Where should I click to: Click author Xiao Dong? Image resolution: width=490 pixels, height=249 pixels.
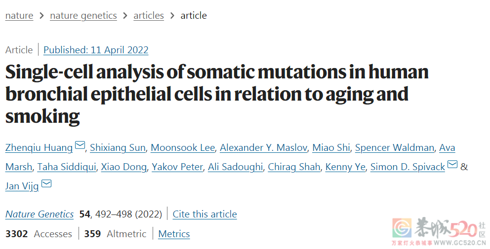[x=124, y=167]
